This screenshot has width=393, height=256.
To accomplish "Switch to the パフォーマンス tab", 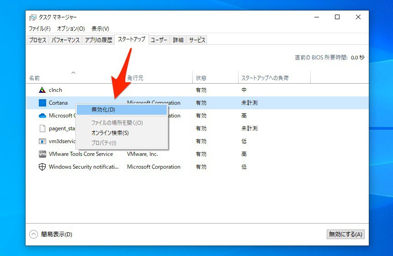I will click(65, 40).
